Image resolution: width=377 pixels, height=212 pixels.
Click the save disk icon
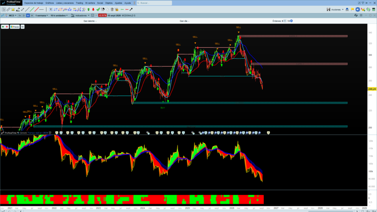(328, 10)
